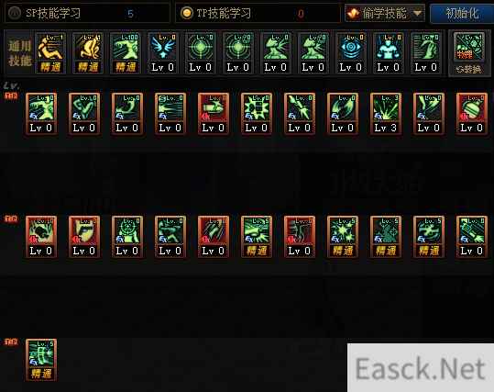The image size is (494, 392).
Task: Click the red mask-face EX skill icon
Action: click(x=84, y=237)
